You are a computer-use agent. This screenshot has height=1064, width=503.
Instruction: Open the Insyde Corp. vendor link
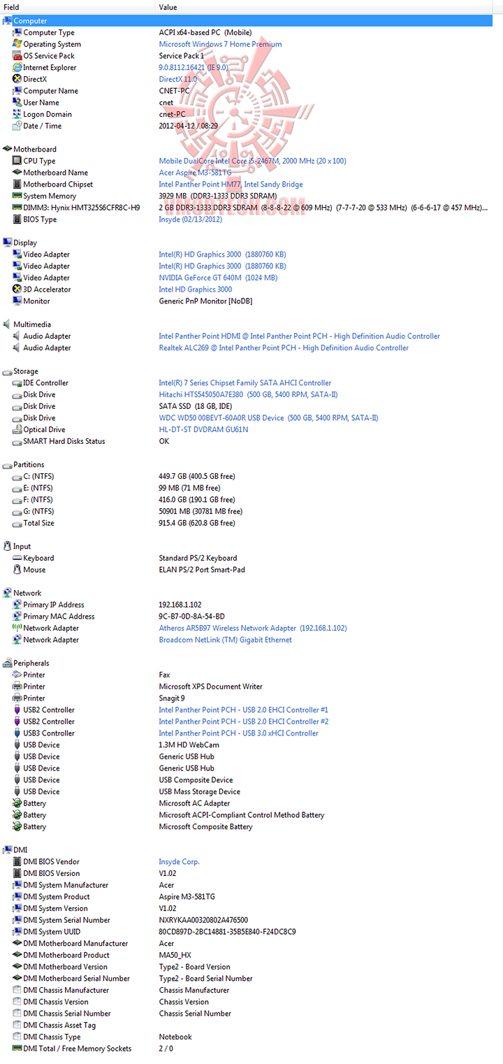click(179, 861)
